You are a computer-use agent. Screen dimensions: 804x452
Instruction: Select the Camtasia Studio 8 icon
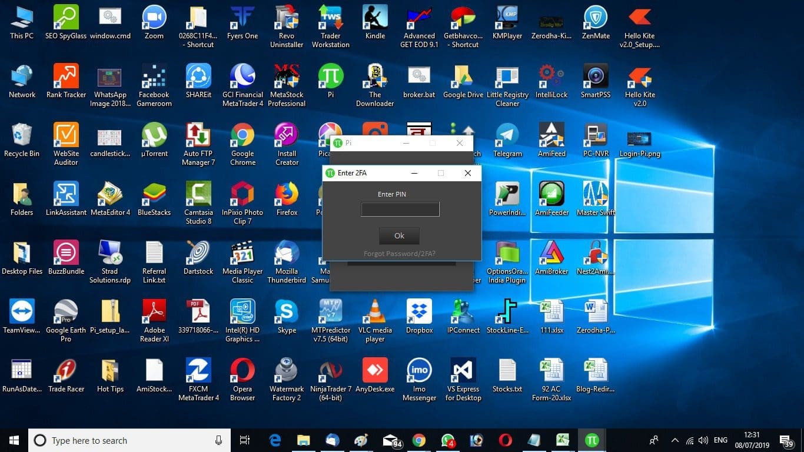coord(198,203)
